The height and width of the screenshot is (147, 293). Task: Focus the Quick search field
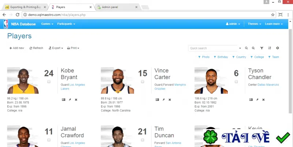(213, 48)
